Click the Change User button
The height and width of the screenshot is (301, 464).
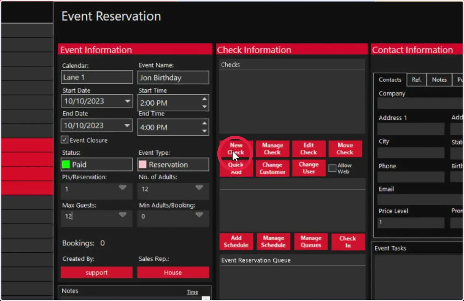[309, 168]
